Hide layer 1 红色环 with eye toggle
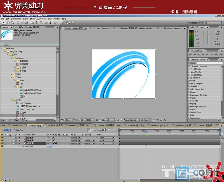Screen dimensions: 224x182 tap(2, 138)
